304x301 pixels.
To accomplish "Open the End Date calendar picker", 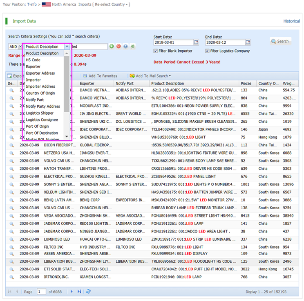I will [x=248, y=42].
